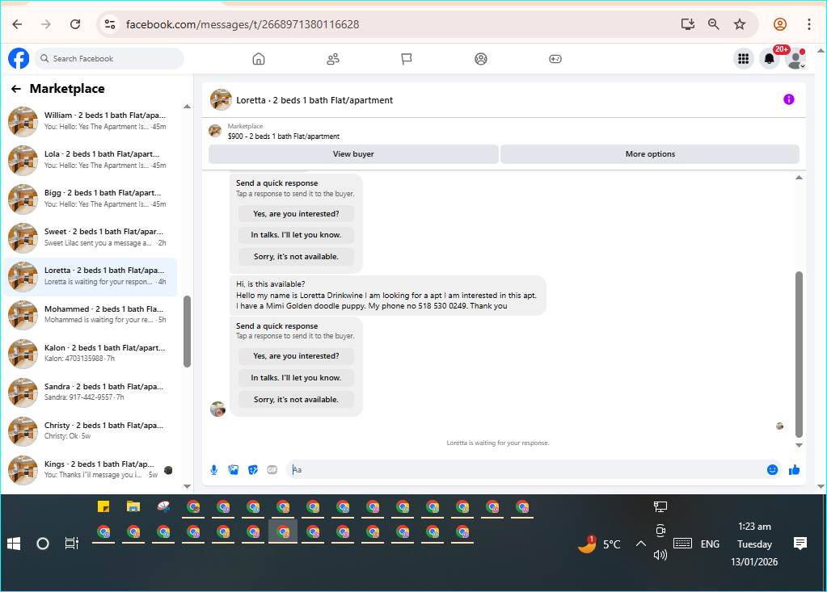The width and height of the screenshot is (827, 592).
Task: Open the Home feed icon
Action: pos(259,59)
